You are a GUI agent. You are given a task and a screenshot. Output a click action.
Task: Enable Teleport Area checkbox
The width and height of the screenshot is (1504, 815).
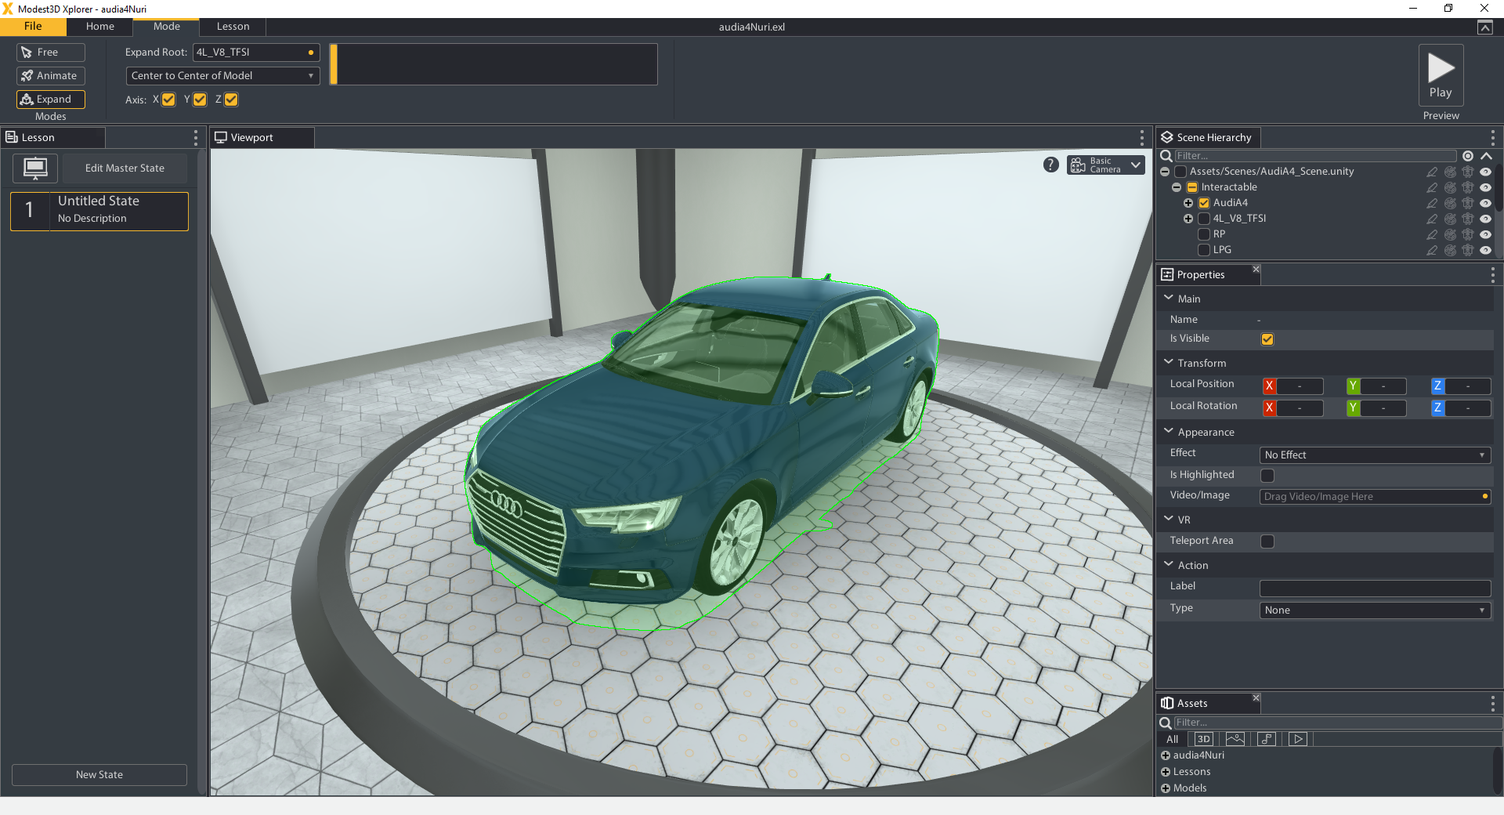pos(1267,542)
